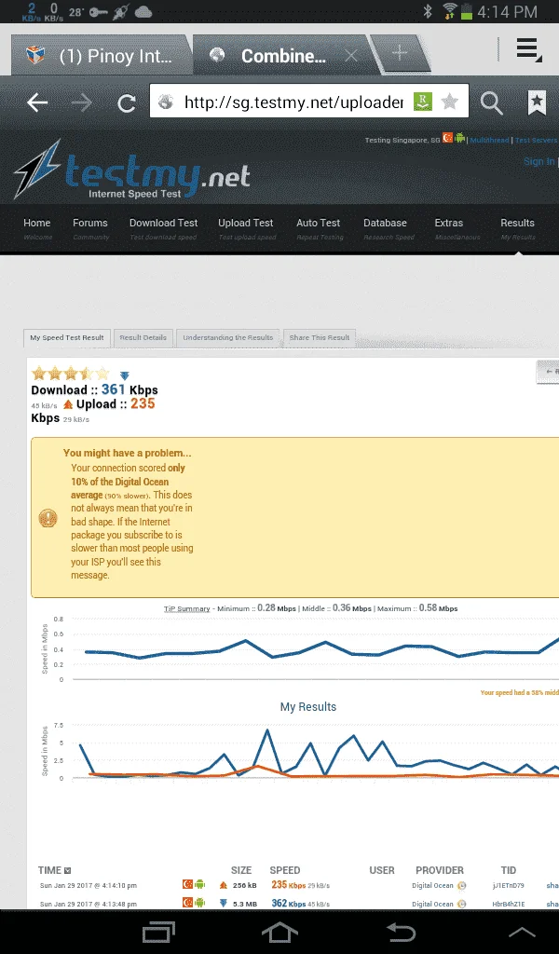This screenshot has width=559, height=954.
Task: Click the 362 Kbps speed result
Action: tap(289, 904)
